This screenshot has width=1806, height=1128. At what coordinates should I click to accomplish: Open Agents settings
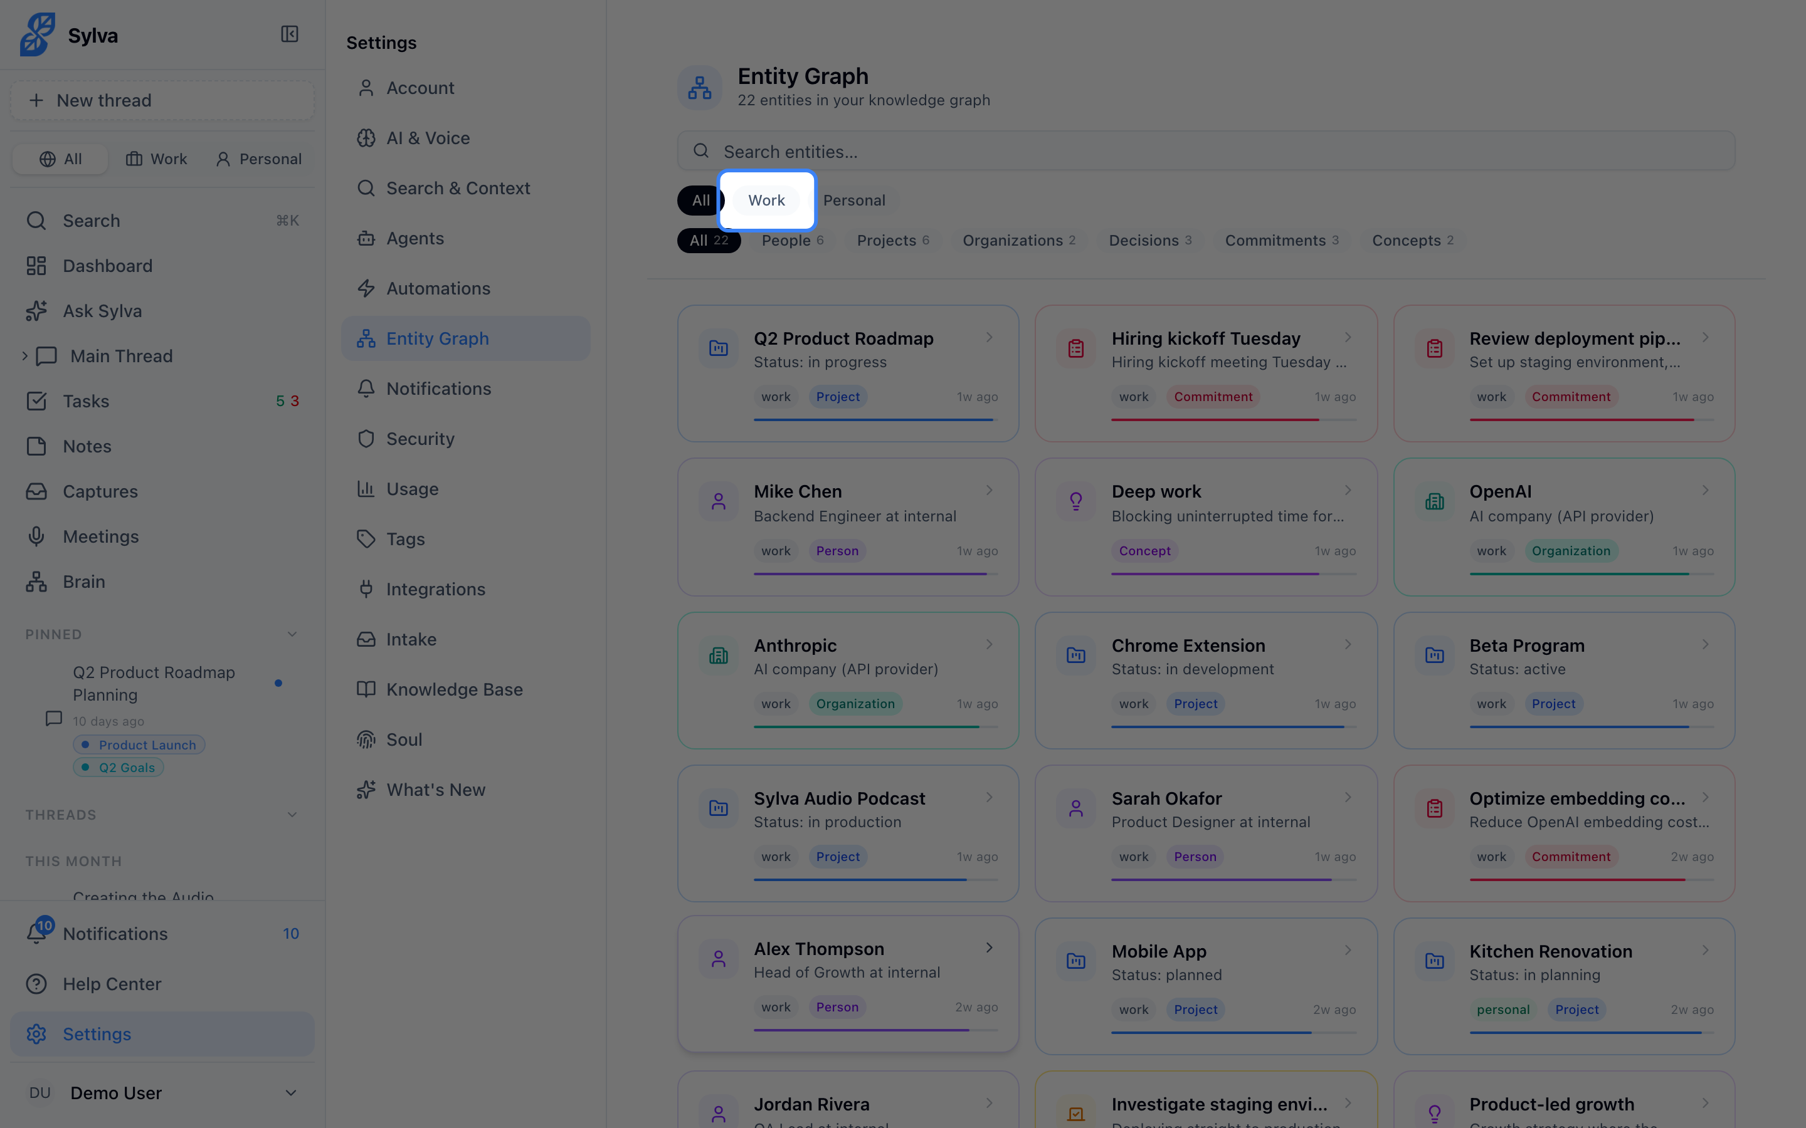[x=466, y=238]
